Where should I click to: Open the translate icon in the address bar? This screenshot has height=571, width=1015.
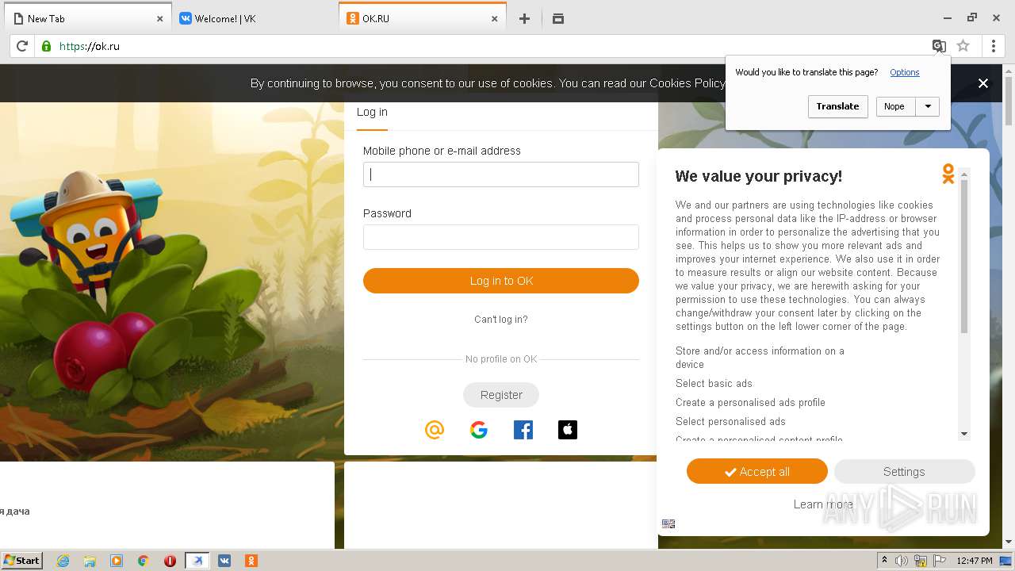point(939,46)
